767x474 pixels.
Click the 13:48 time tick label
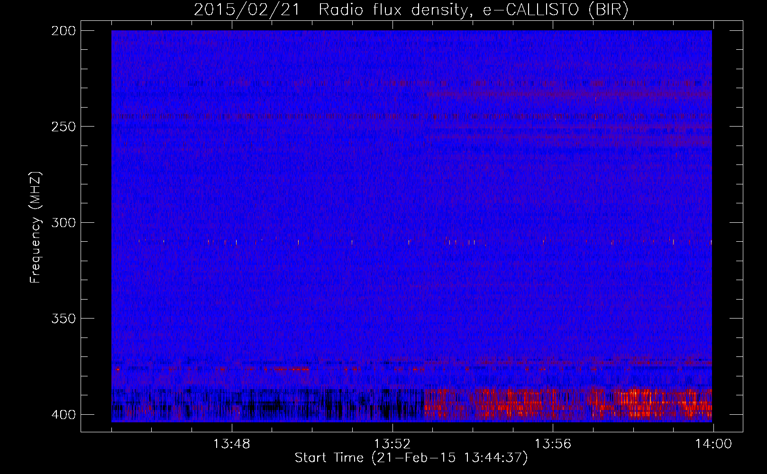click(x=231, y=444)
